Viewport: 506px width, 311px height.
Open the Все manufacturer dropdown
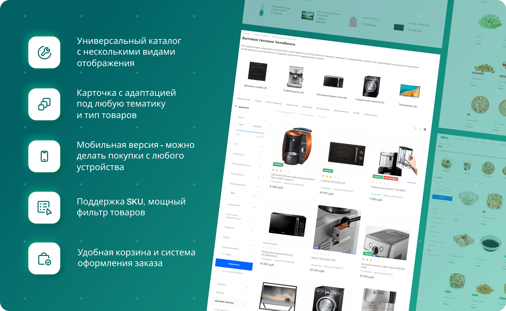pos(243,194)
